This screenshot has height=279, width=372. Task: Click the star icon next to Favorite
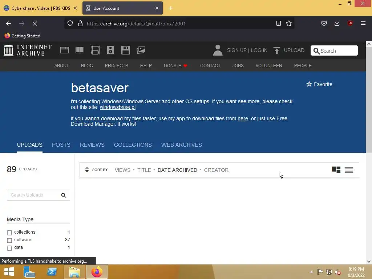pos(309,84)
